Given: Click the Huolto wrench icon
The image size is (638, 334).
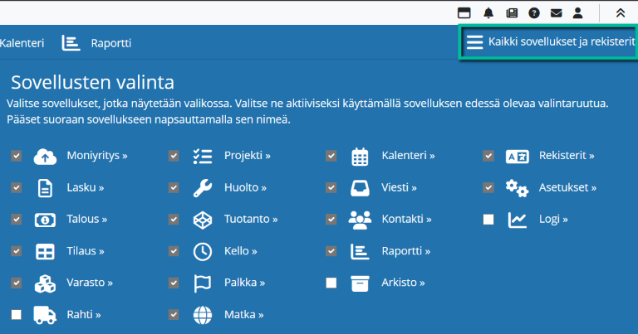Looking at the screenshot, I should click(x=203, y=188).
